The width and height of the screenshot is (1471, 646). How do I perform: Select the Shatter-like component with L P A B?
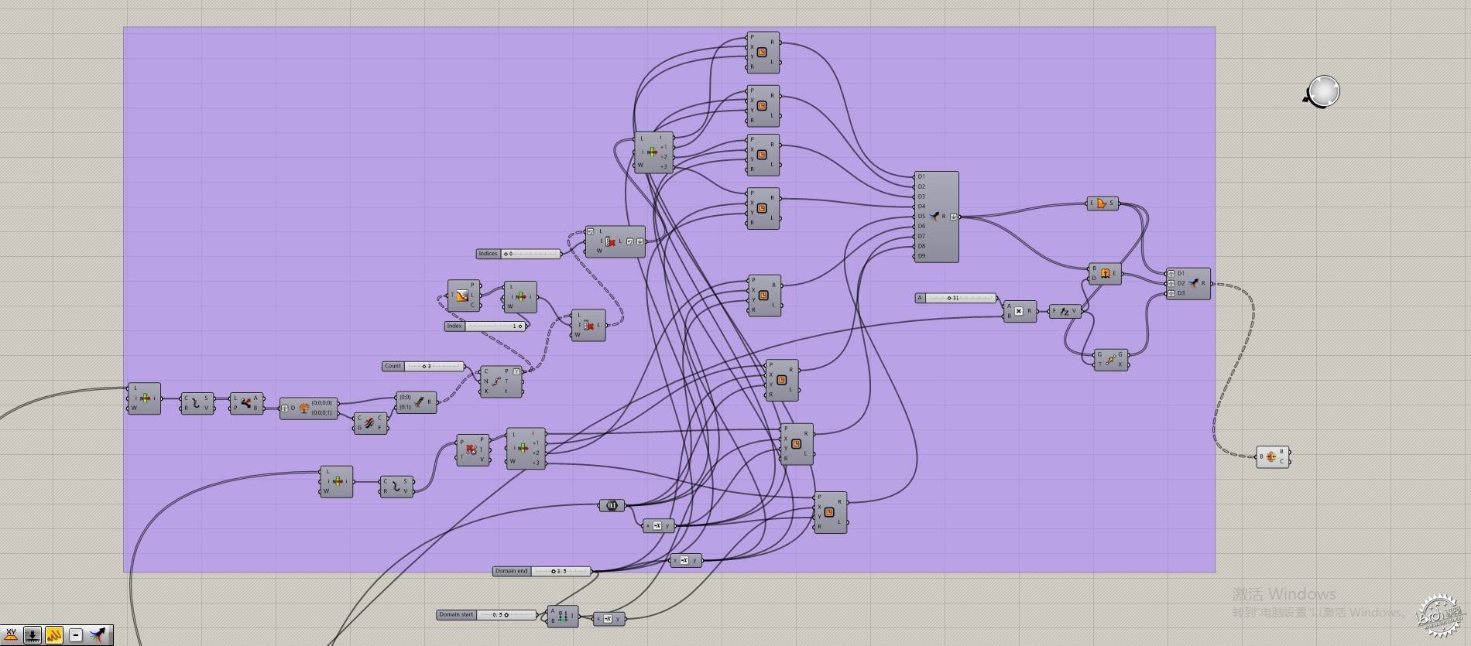[x=246, y=403]
